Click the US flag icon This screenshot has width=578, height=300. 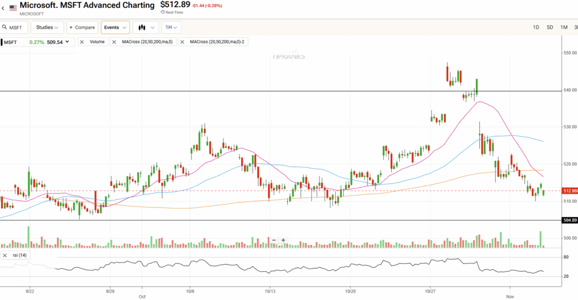[x=13, y=8]
